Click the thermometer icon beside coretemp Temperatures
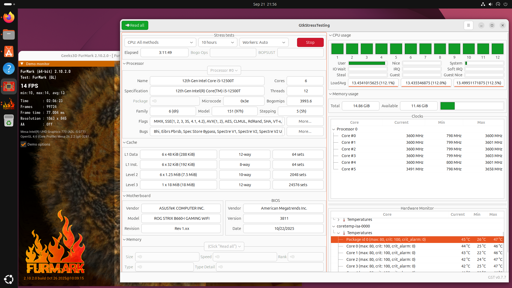Viewport: 512px width, 288px height. [x=344, y=233]
